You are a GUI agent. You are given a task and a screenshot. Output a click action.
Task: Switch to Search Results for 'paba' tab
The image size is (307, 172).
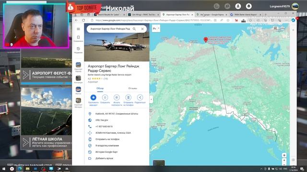coord(109,15)
